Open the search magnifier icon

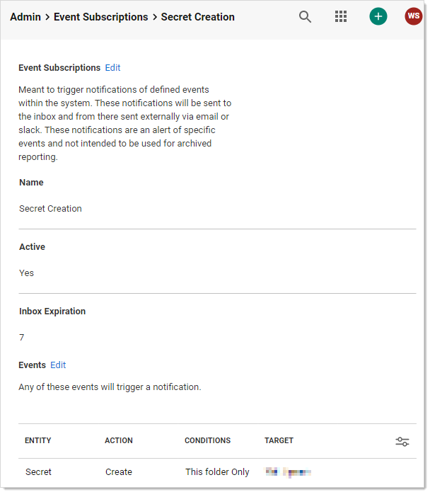point(305,17)
